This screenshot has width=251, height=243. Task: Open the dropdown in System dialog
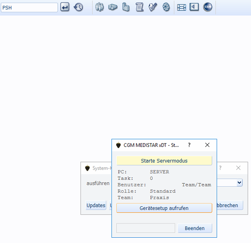(x=239, y=183)
